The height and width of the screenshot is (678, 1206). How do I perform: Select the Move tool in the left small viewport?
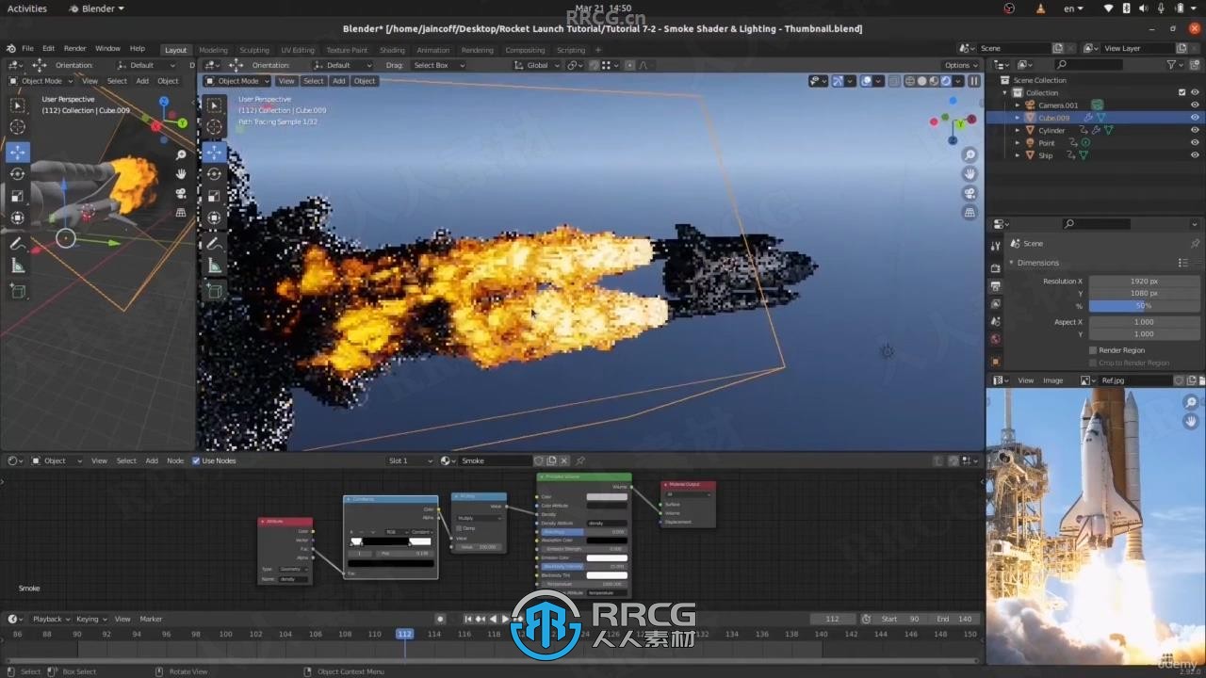point(18,152)
